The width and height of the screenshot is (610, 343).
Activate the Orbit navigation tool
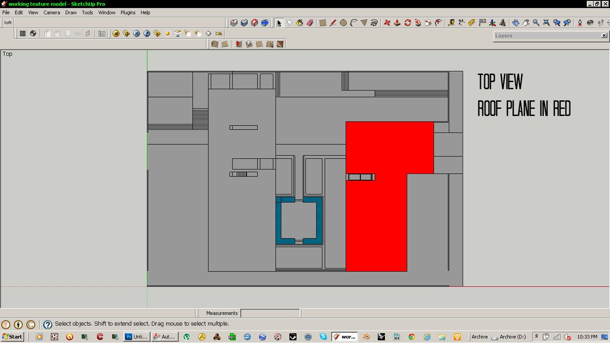517,23
